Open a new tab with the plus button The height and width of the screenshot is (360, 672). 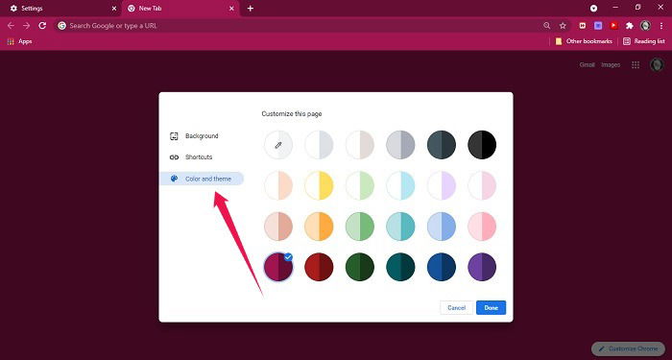tap(251, 8)
